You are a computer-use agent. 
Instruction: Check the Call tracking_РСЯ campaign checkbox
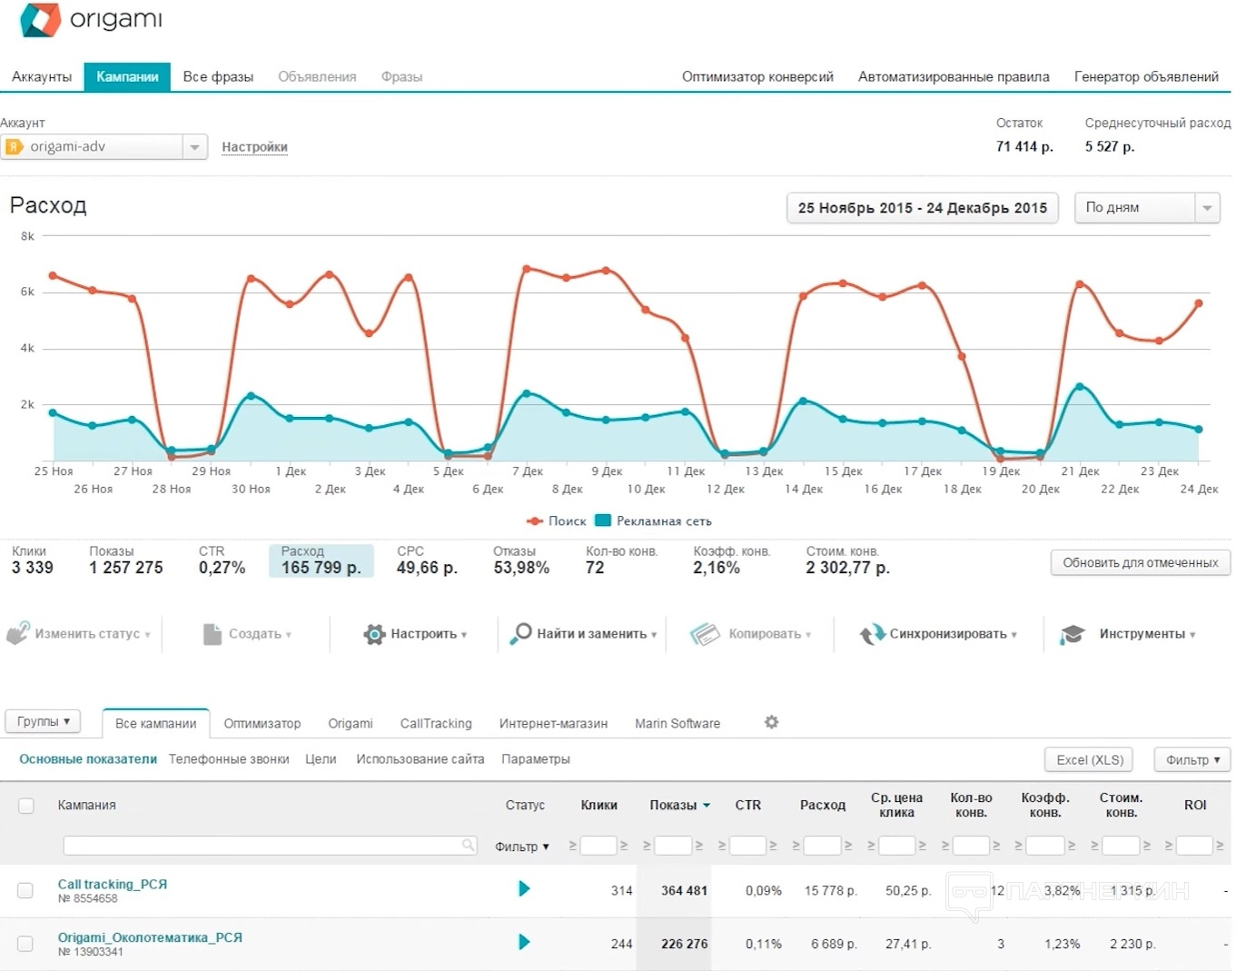[26, 890]
